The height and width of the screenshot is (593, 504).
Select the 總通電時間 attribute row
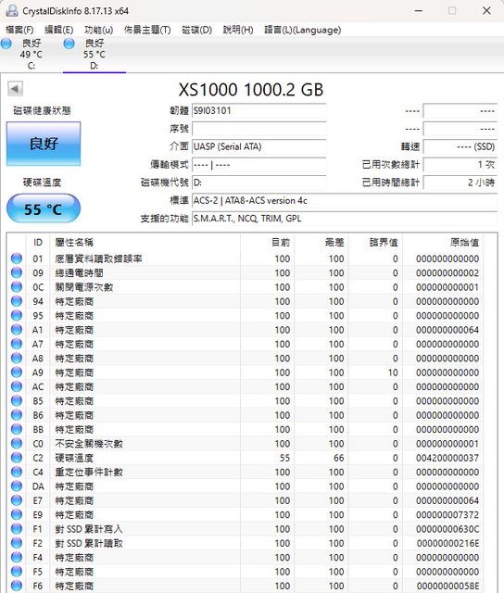(245, 272)
